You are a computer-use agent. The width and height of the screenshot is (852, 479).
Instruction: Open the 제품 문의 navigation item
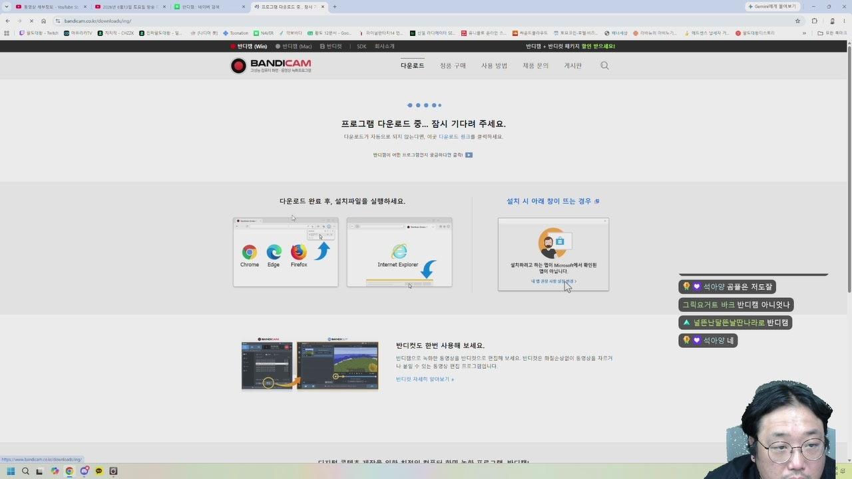point(536,66)
